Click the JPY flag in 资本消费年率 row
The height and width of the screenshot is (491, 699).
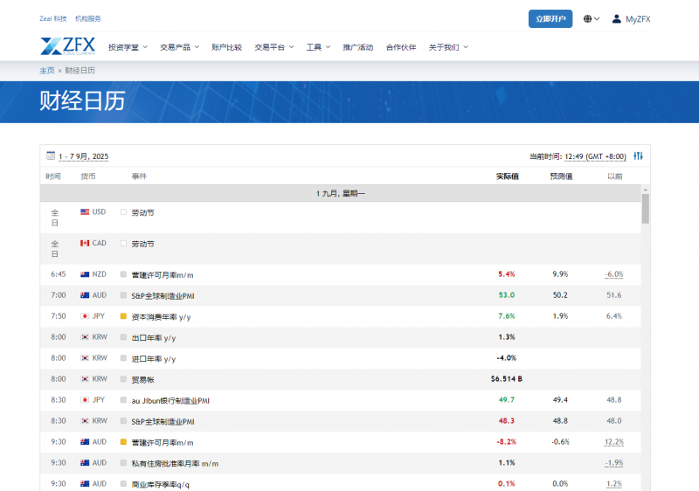tap(85, 316)
